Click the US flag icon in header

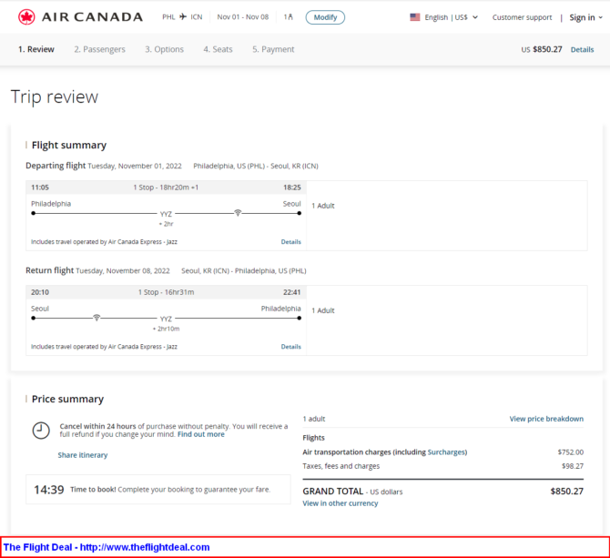tap(415, 17)
